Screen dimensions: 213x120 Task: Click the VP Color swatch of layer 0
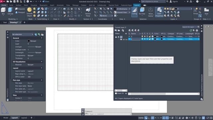[162, 36]
